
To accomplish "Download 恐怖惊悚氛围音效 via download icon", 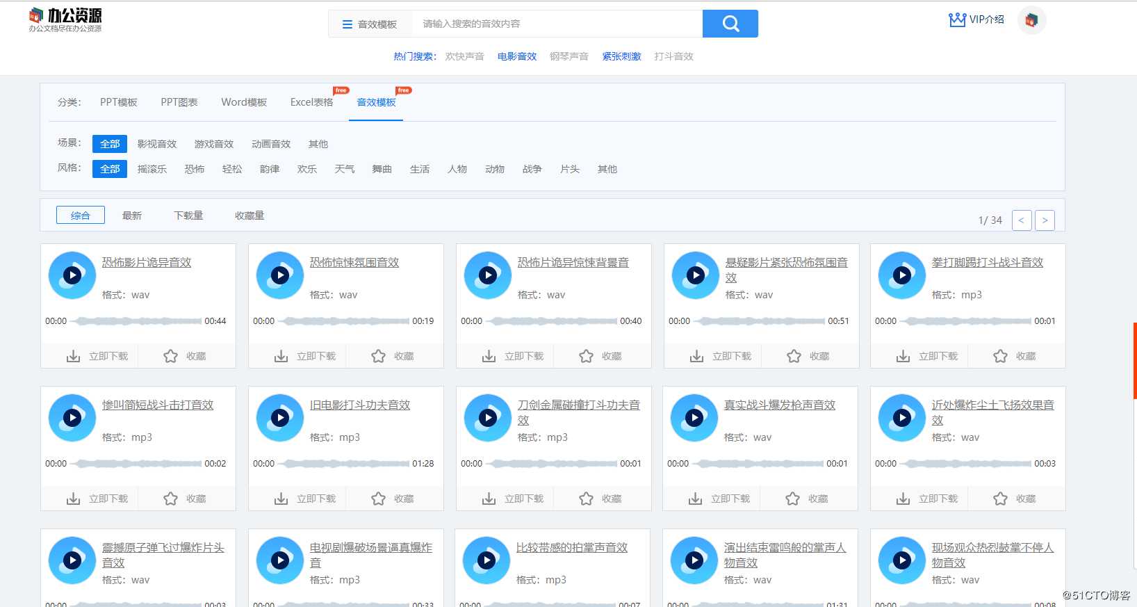I will (x=281, y=356).
